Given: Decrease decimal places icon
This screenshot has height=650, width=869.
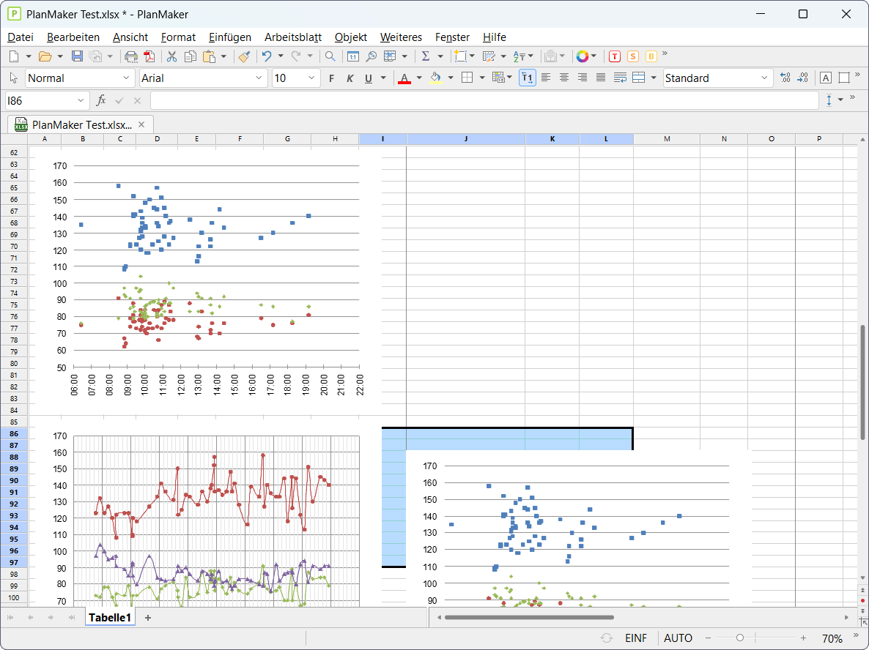Looking at the screenshot, I should [x=803, y=78].
